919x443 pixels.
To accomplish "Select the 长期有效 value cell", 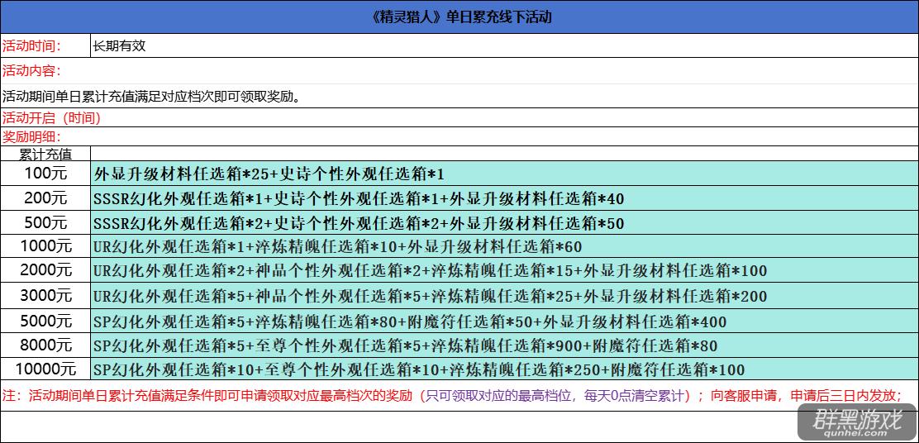I will tap(504, 45).
